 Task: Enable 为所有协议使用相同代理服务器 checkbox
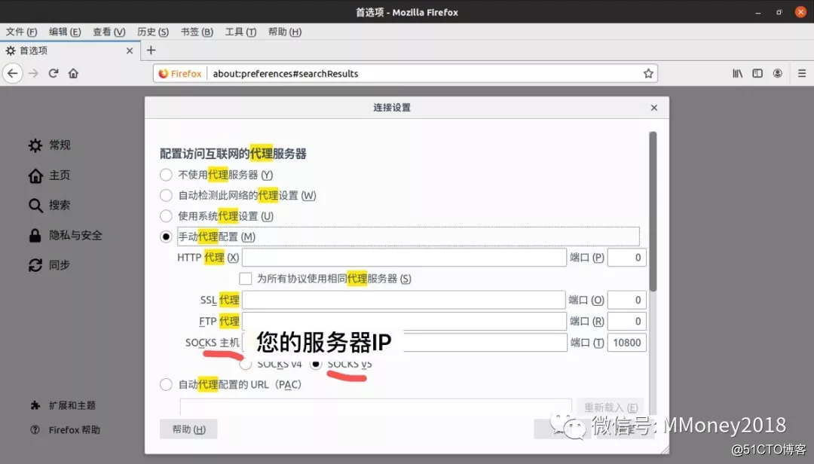[246, 279]
